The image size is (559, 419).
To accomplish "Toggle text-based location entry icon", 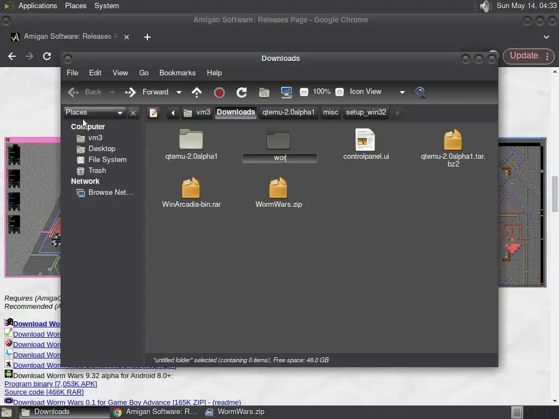I will click(x=153, y=112).
